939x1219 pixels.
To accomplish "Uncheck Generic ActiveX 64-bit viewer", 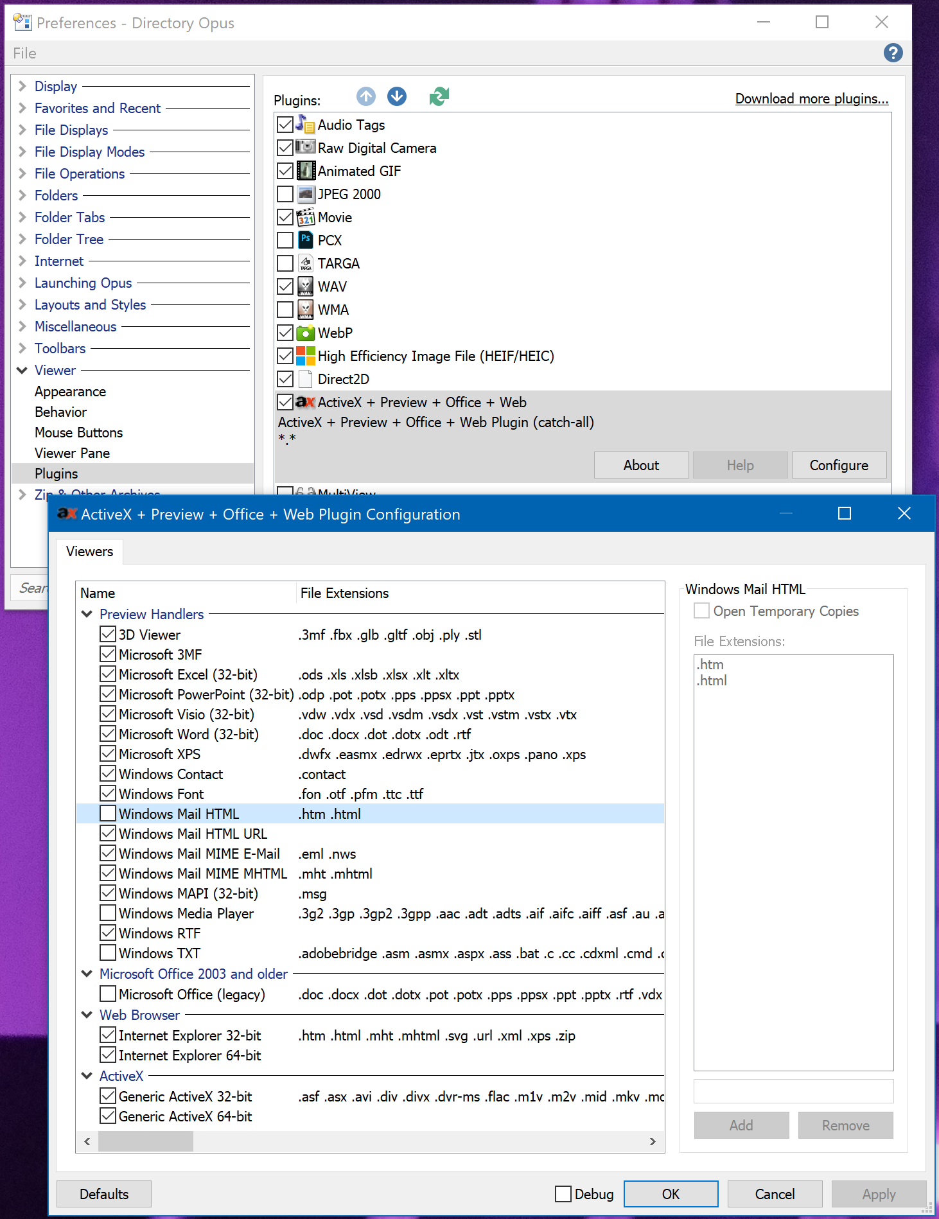I will pyautogui.click(x=108, y=1116).
